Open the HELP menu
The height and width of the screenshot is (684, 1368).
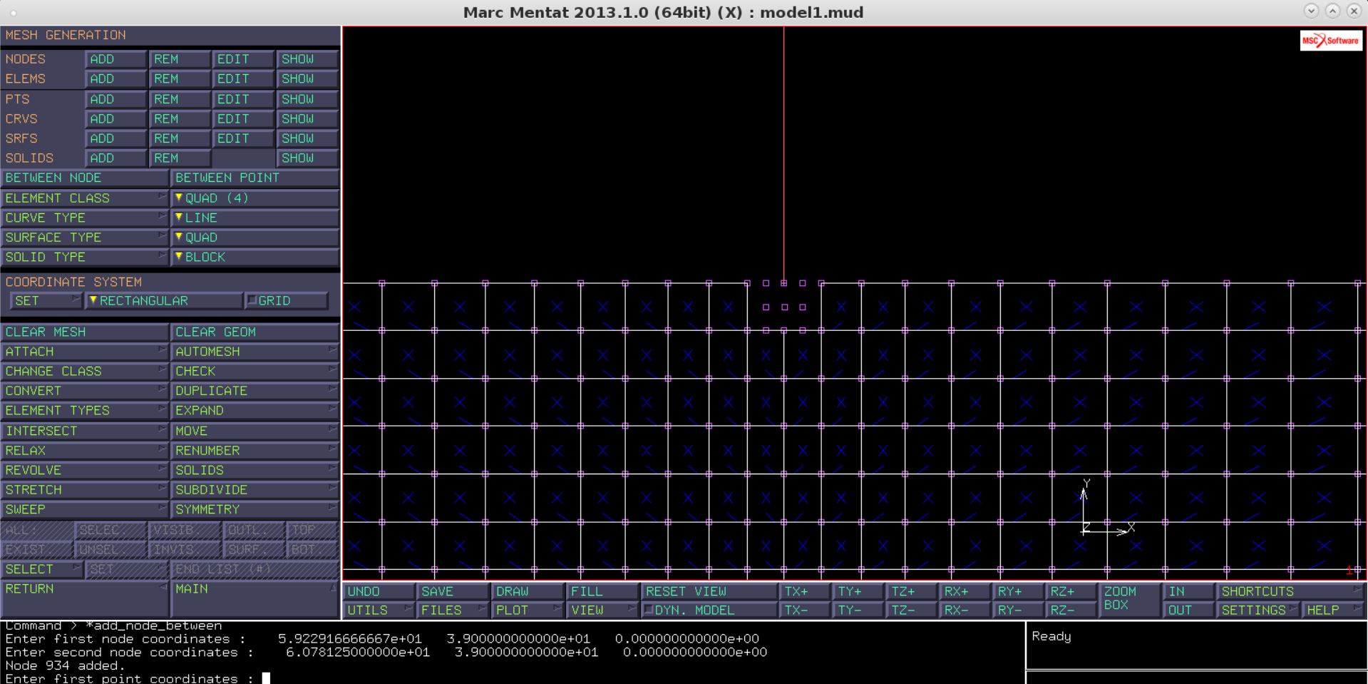pyautogui.click(x=1332, y=611)
